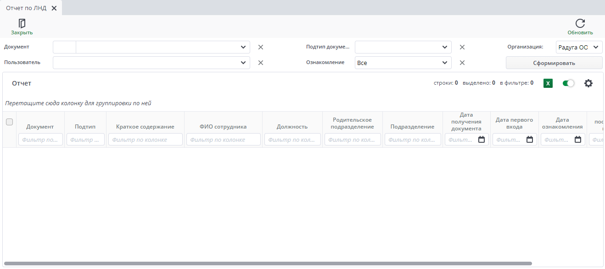Select the Отчет по ЛНД tab
This screenshot has height=269, width=605.
26,8
